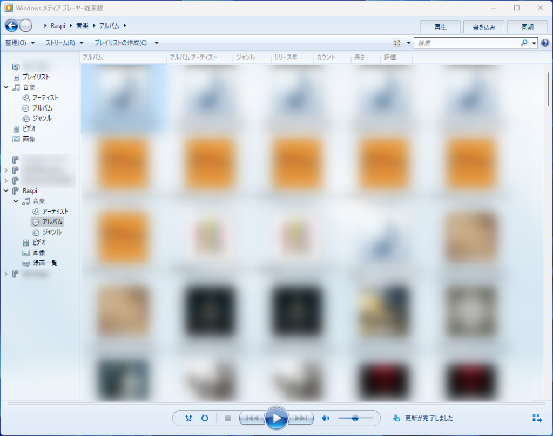The image size is (553, 436).
Task: Select プレイリスト in the navigation tree
Action: (x=36, y=77)
